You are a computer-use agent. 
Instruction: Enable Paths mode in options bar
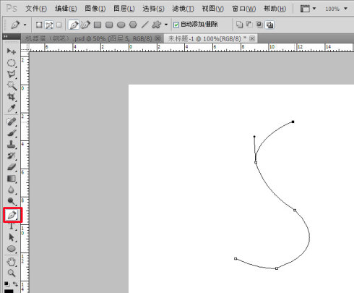(x=49, y=25)
